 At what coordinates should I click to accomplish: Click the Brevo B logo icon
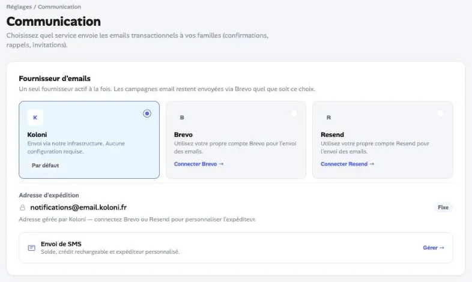182,117
